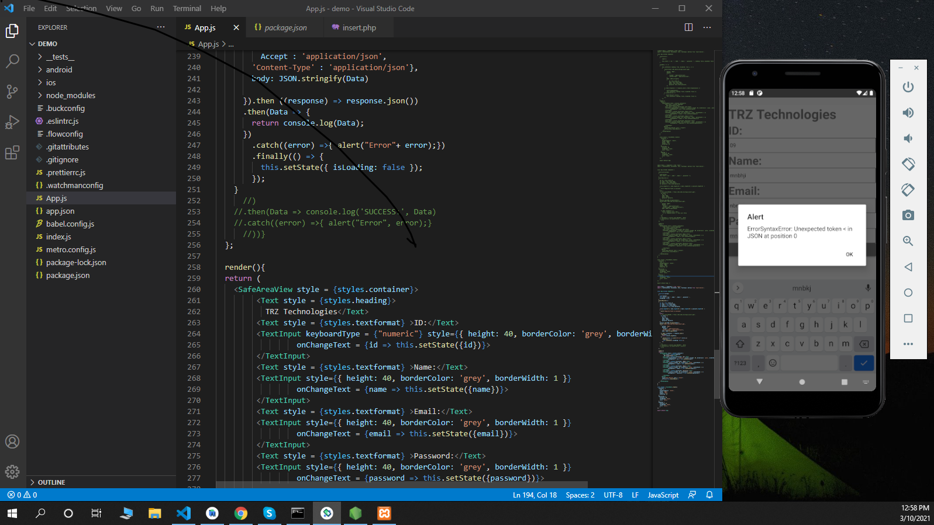Select language mode JavaScript
The image size is (934, 525).
[663, 495]
